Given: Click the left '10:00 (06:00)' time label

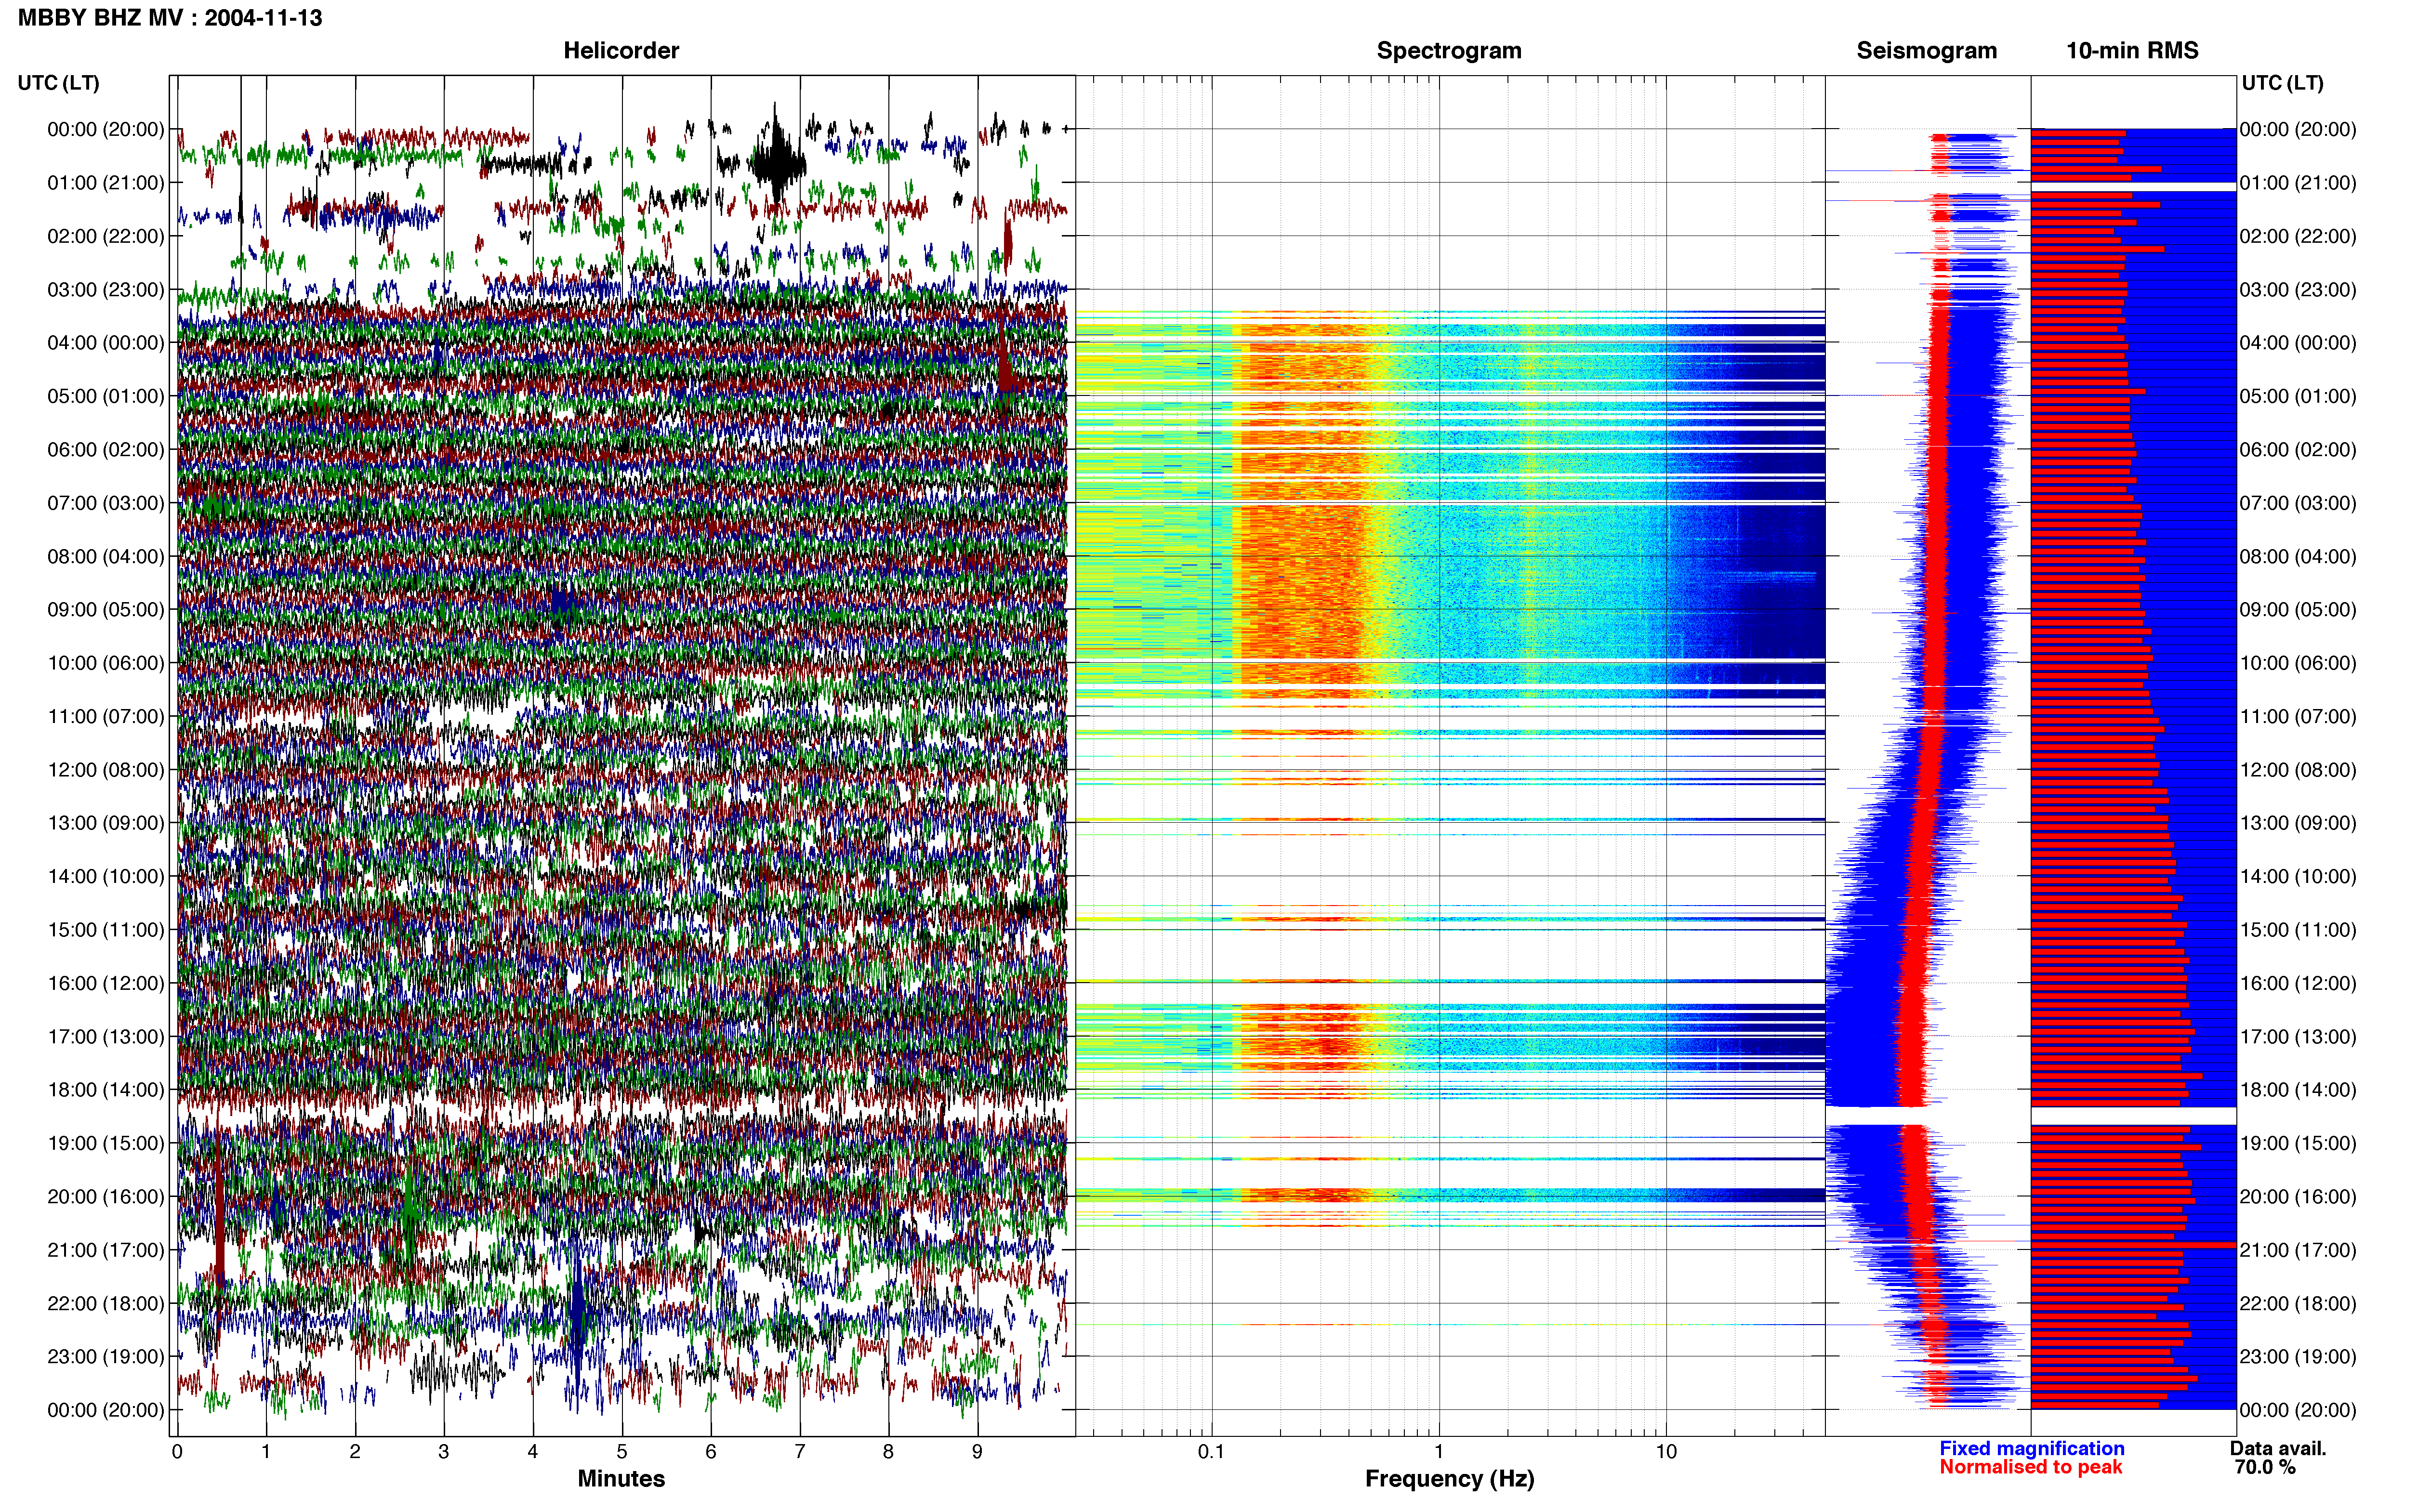Looking at the screenshot, I should point(106,663).
